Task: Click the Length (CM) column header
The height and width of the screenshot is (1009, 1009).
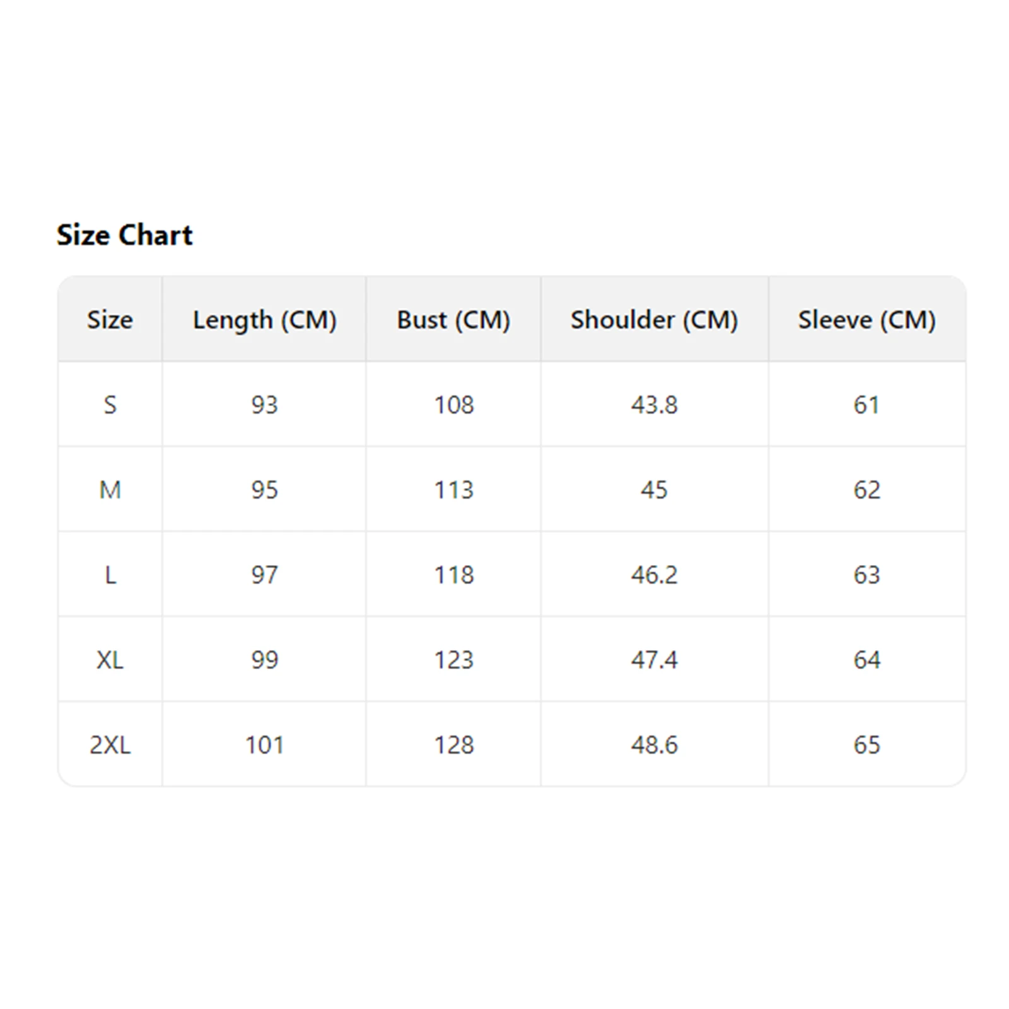Action: pyautogui.click(x=264, y=320)
